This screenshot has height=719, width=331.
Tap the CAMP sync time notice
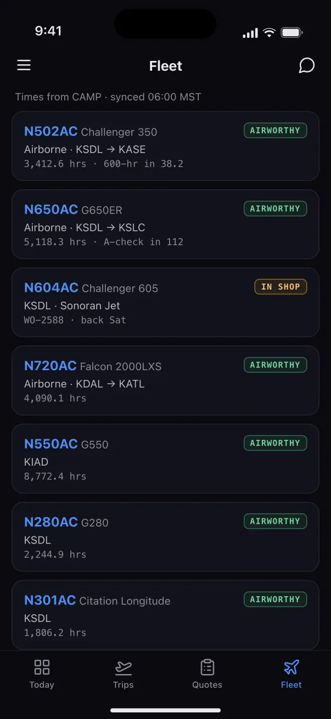[108, 97]
